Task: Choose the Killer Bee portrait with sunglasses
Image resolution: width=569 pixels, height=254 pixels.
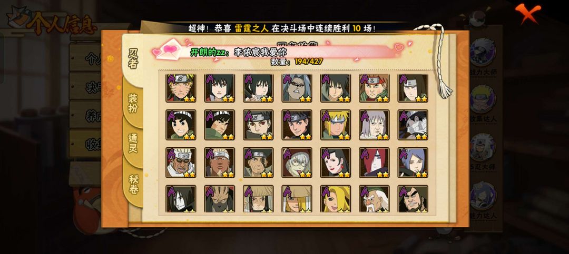Action: [x=181, y=162]
